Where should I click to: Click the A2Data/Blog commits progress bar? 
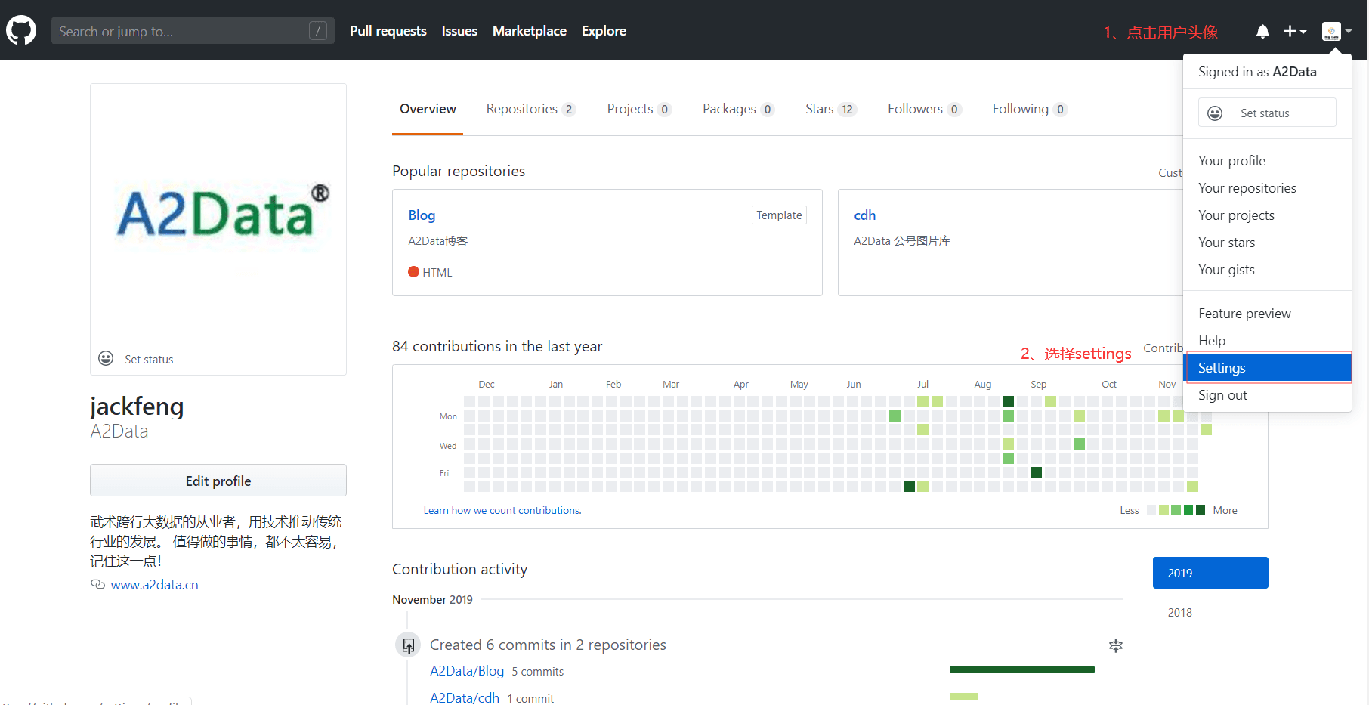coord(1021,669)
